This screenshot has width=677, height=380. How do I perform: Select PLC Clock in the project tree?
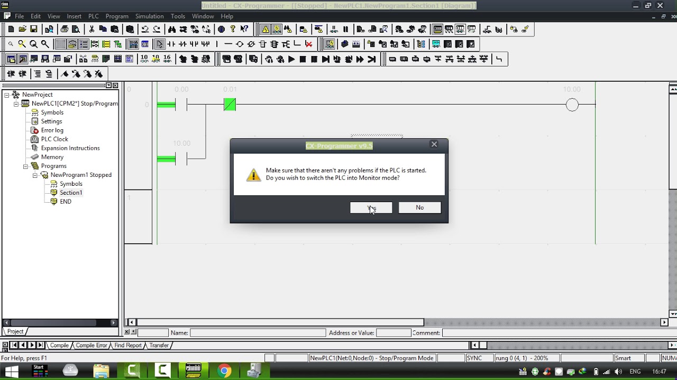click(x=54, y=139)
